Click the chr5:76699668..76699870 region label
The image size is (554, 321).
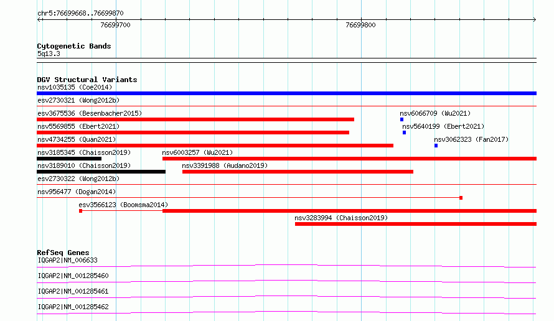coord(80,13)
